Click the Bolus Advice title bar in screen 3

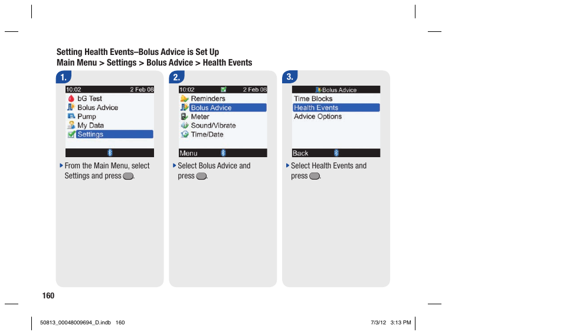336,89
